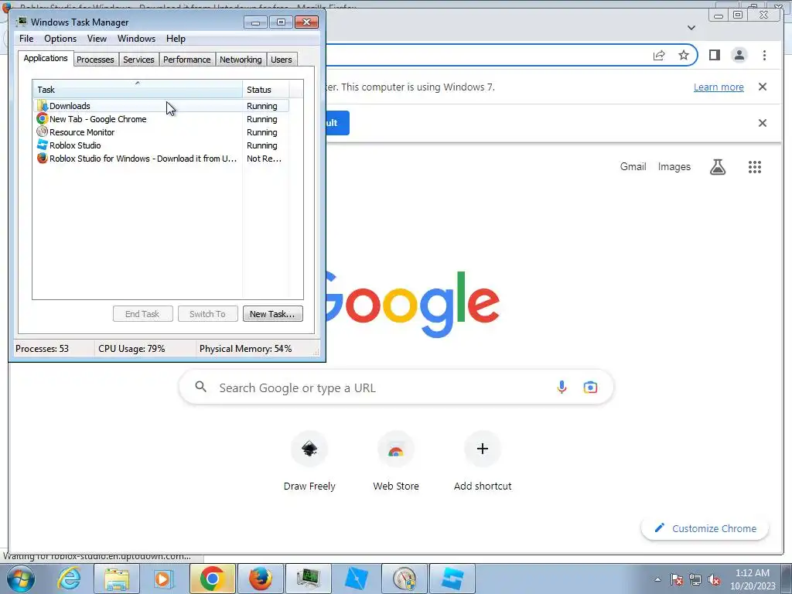Launch Internet Explorer from the taskbar
The height and width of the screenshot is (594, 792).
69,579
